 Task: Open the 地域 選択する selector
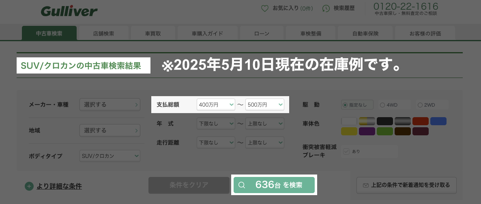pyautogui.click(x=110, y=130)
